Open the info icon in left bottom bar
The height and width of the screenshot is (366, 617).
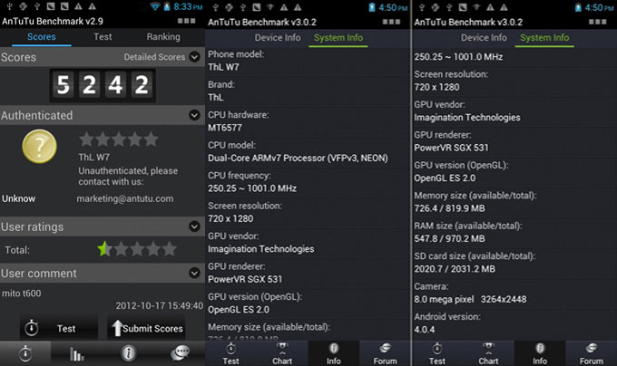(128, 354)
